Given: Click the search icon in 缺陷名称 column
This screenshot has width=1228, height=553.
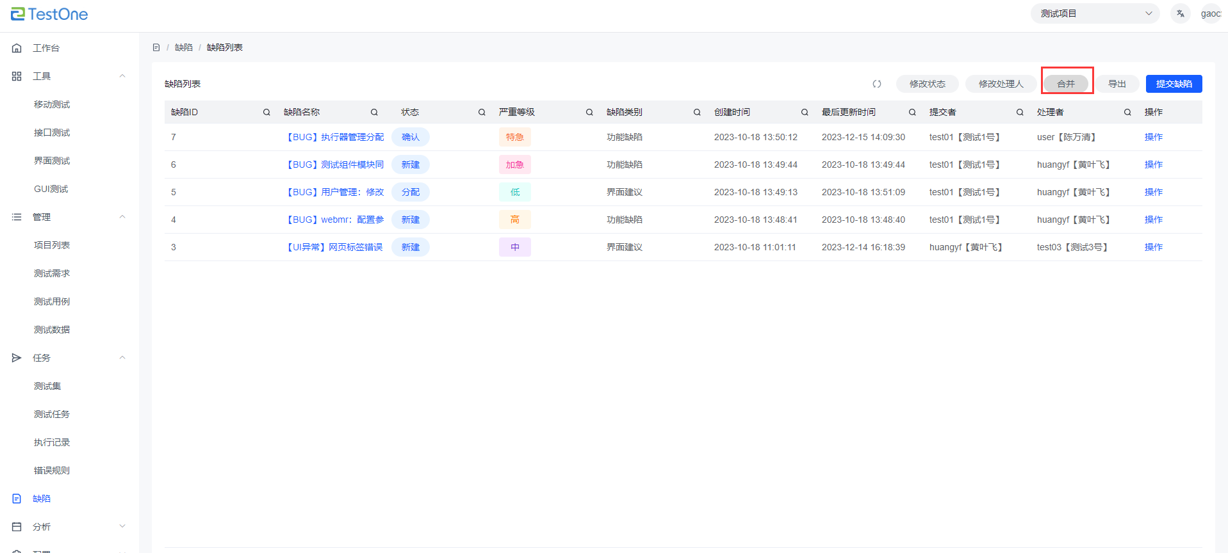Looking at the screenshot, I should coord(374,112).
